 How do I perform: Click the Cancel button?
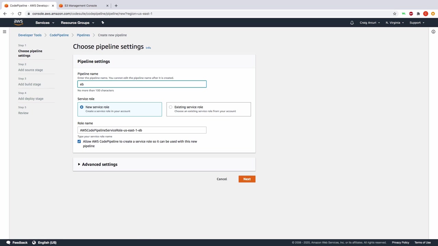click(222, 179)
